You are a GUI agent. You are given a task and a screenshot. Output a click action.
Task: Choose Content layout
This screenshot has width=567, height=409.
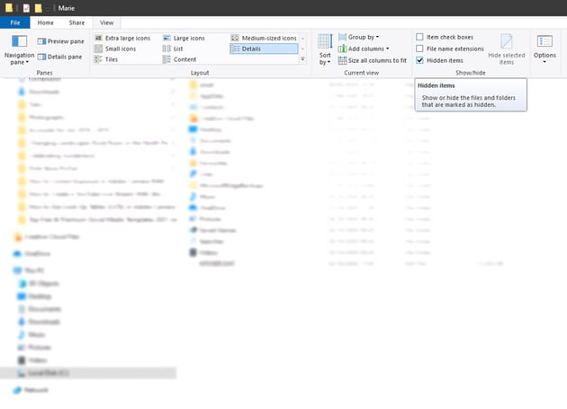(179, 59)
